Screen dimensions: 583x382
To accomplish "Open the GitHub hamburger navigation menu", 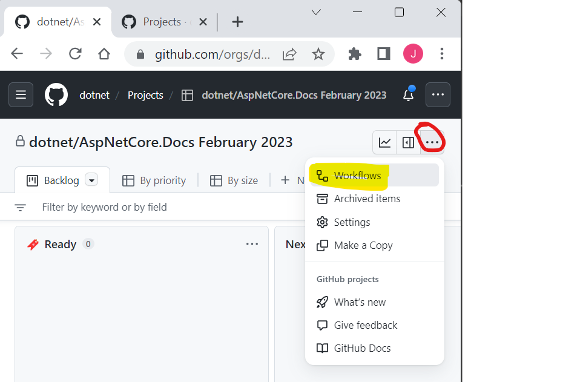I will tap(21, 95).
